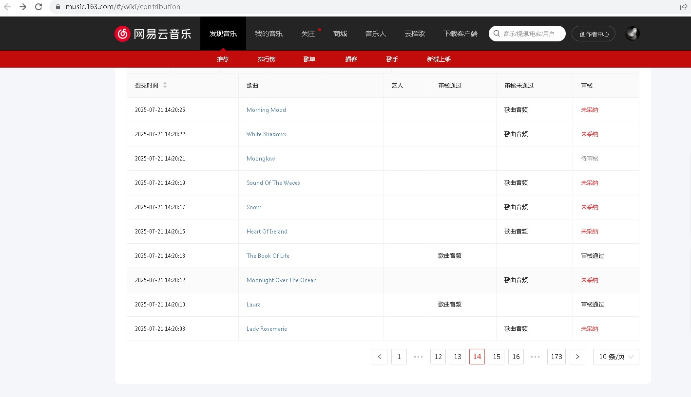Open the Morning Mood song link
The width and height of the screenshot is (691, 397).
coord(266,110)
